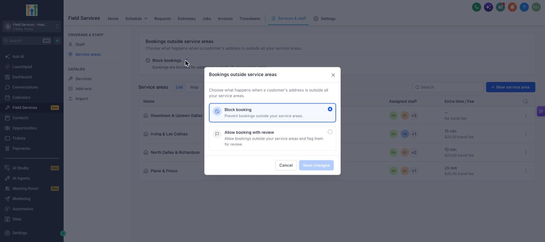Click the service areas Search field
Viewport: 545px width, 242px height.
point(448,87)
